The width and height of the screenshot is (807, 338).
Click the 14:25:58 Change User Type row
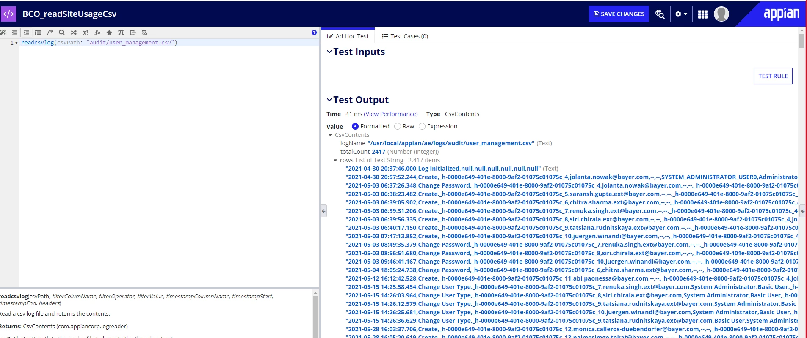click(x=572, y=287)
